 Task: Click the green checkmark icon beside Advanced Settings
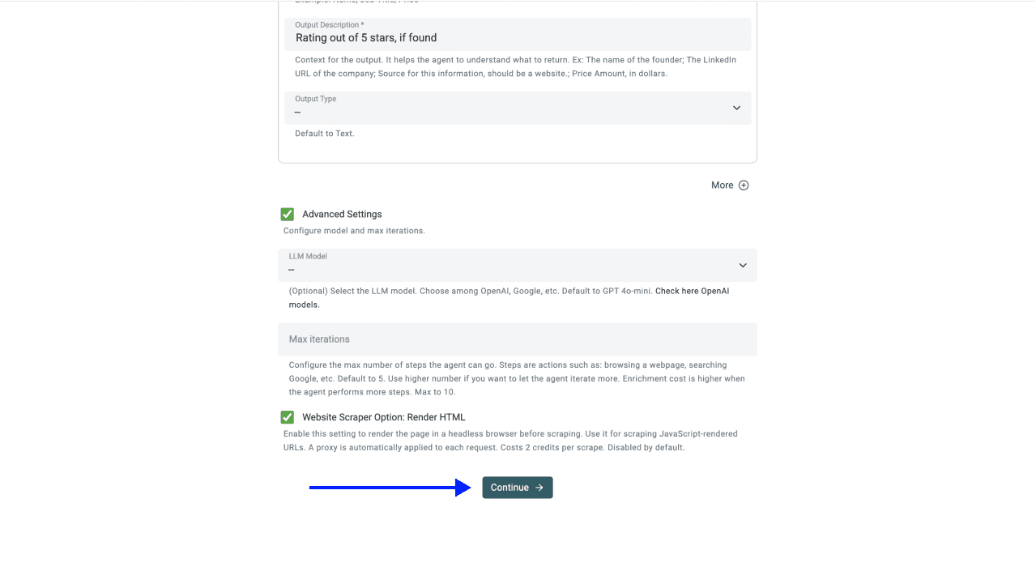(287, 214)
